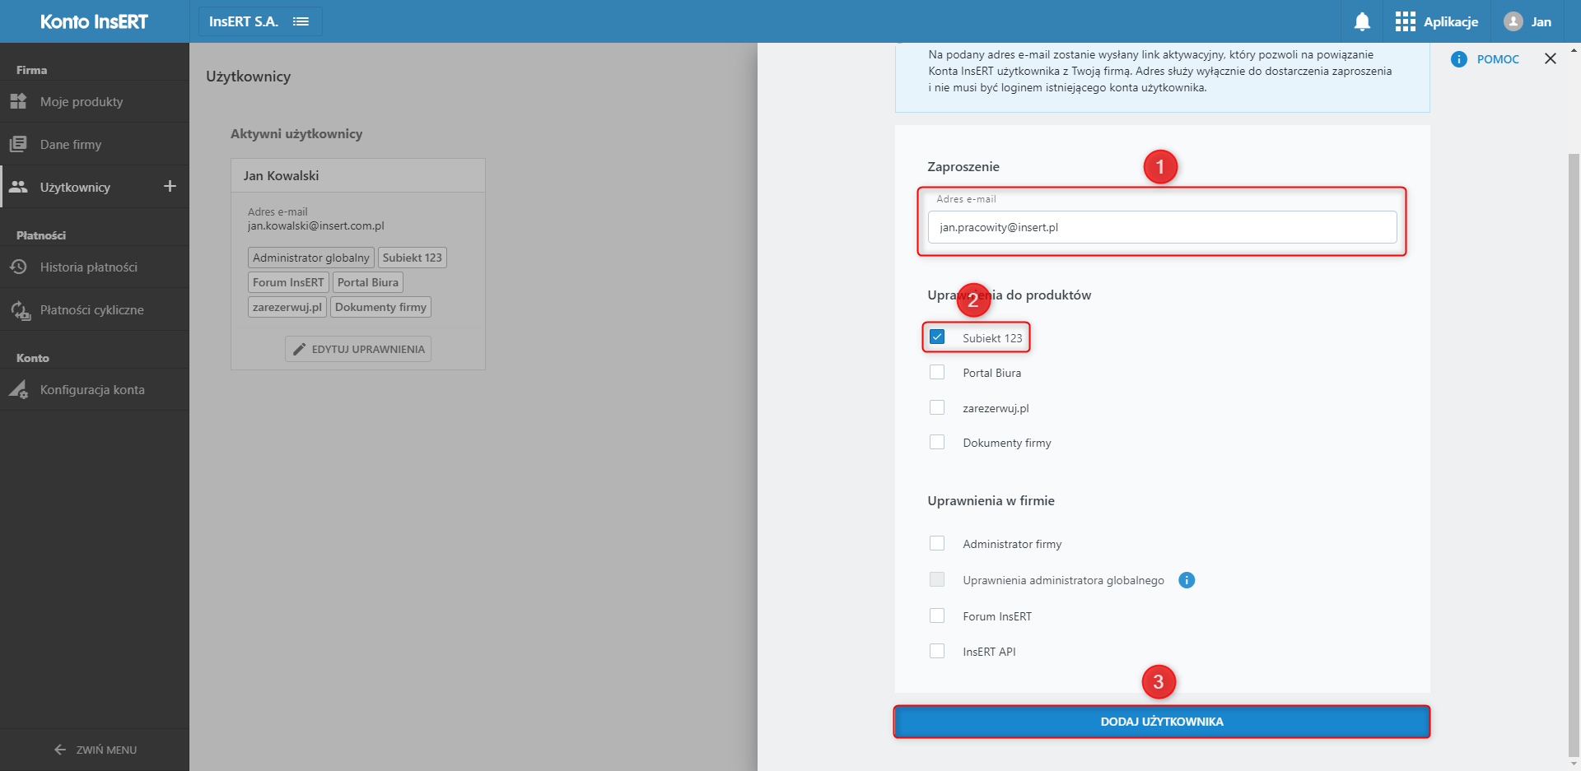1581x771 pixels.
Task: Go to Konfiguracja konta
Action: [95, 389]
